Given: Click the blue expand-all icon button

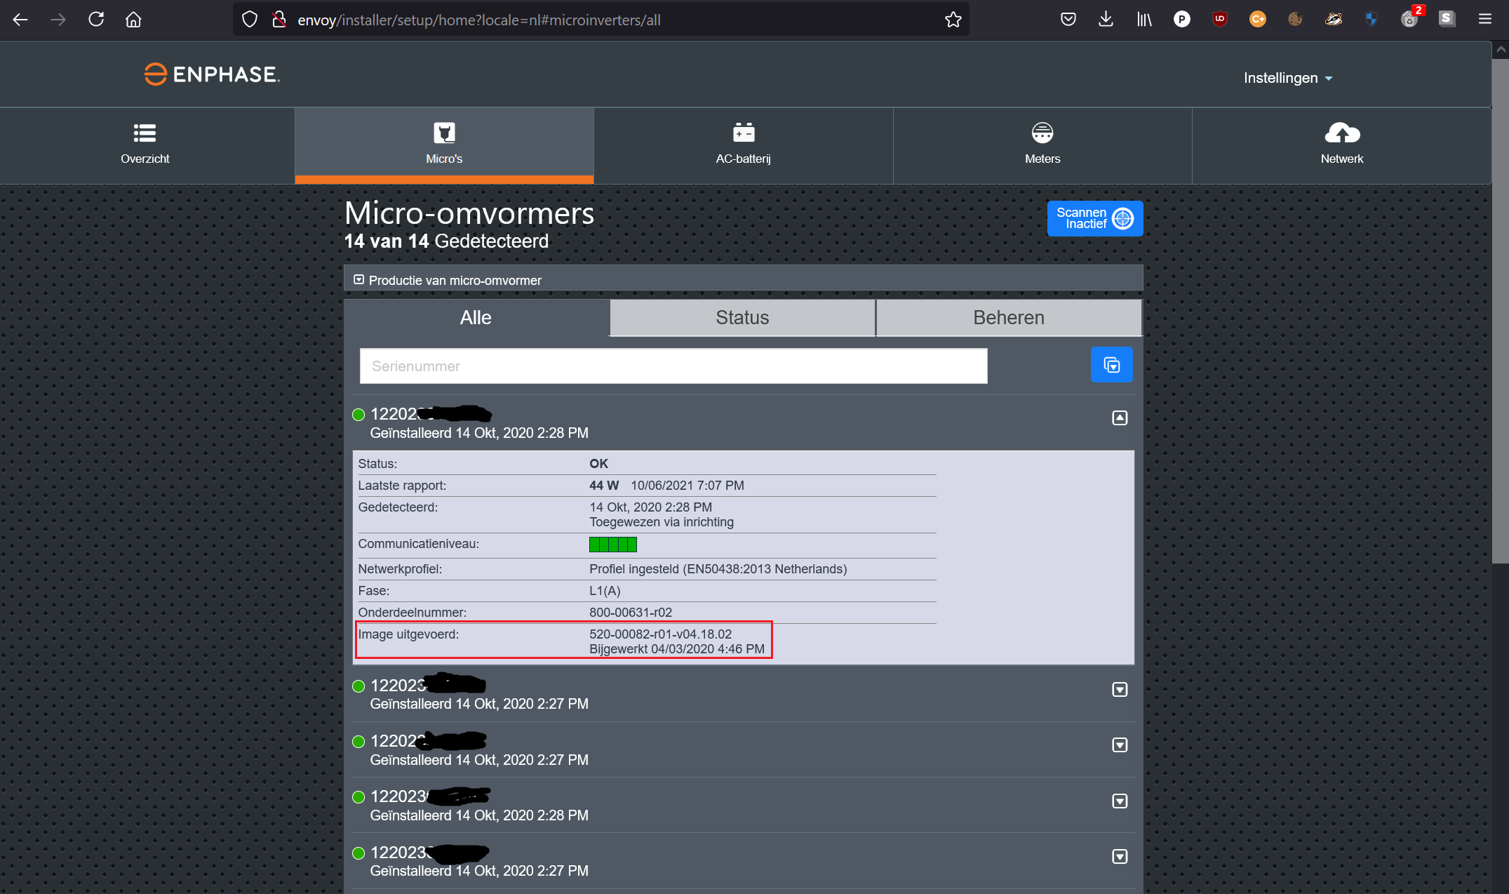Looking at the screenshot, I should (1111, 365).
